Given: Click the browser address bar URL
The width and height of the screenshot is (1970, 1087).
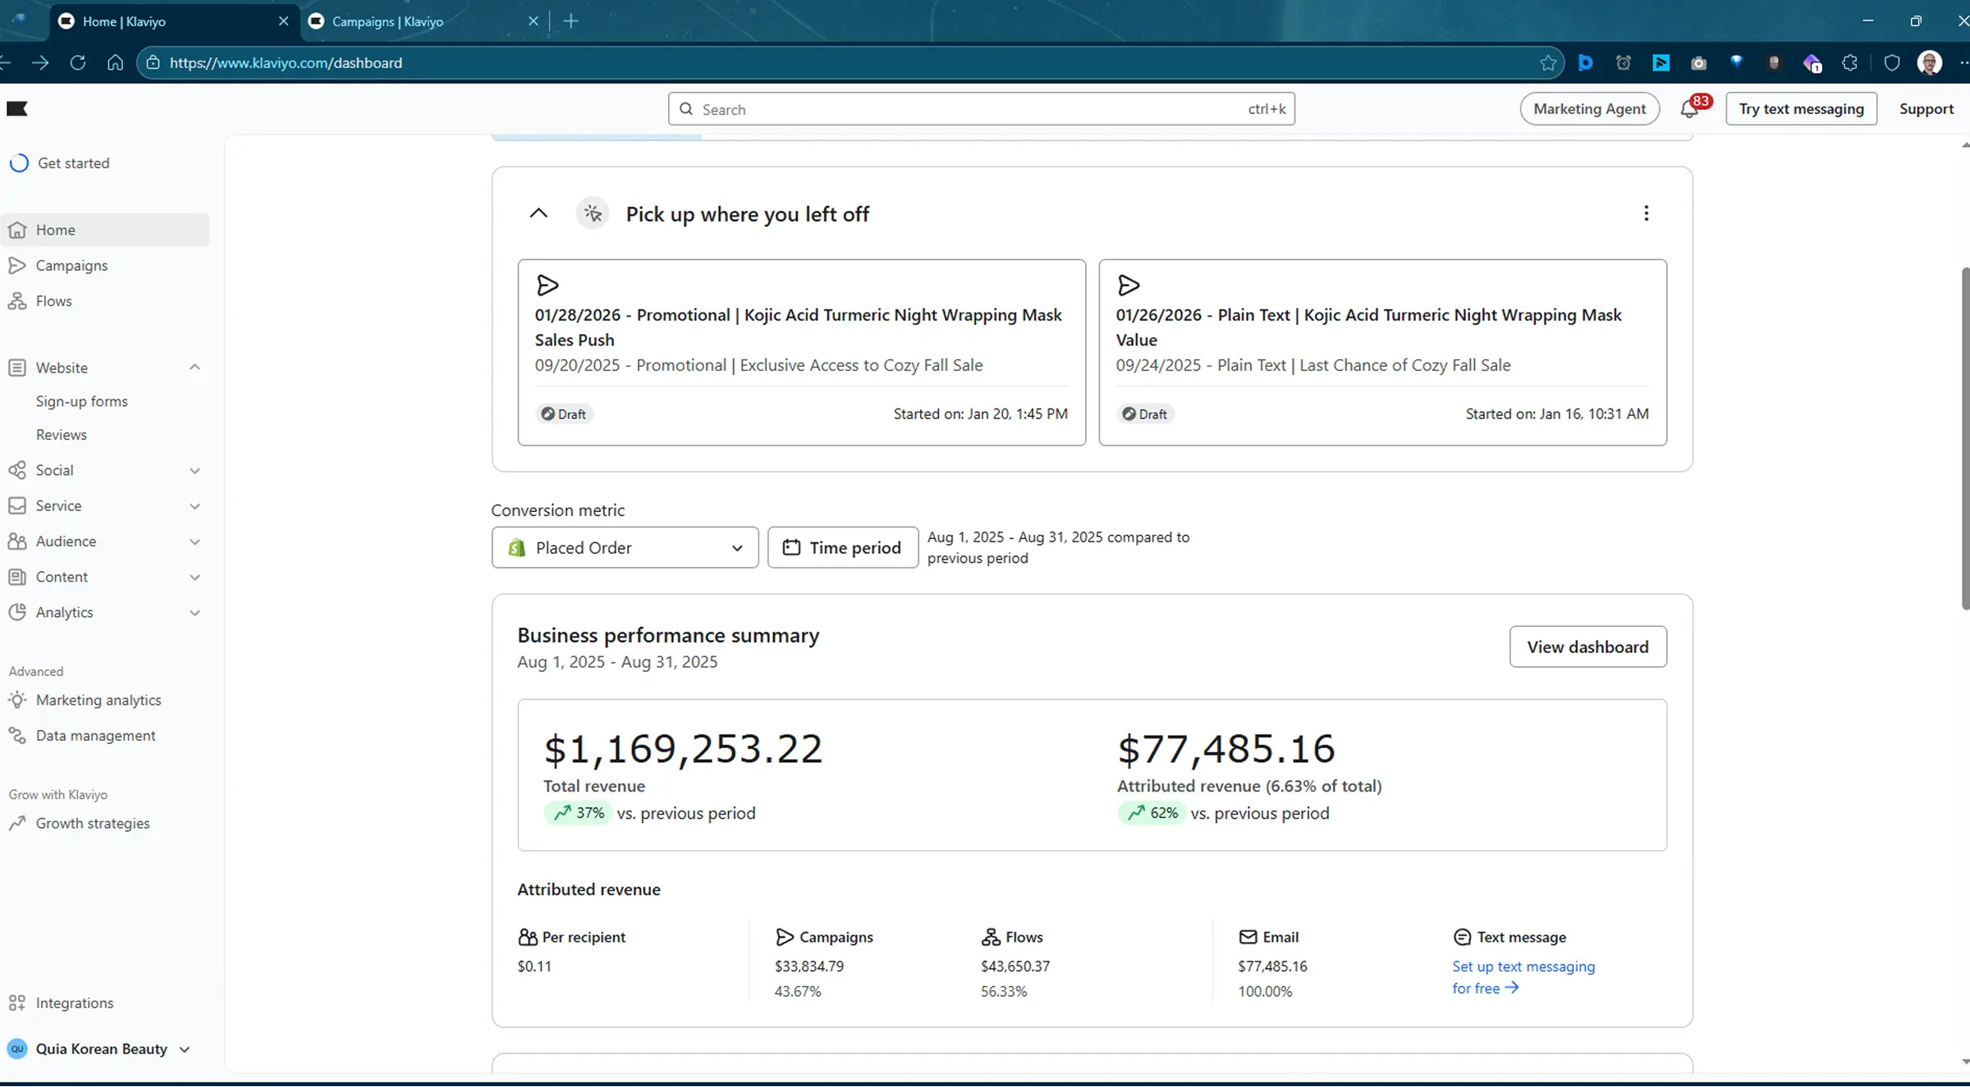Looking at the screenshot, I should [x=286, y=62].
